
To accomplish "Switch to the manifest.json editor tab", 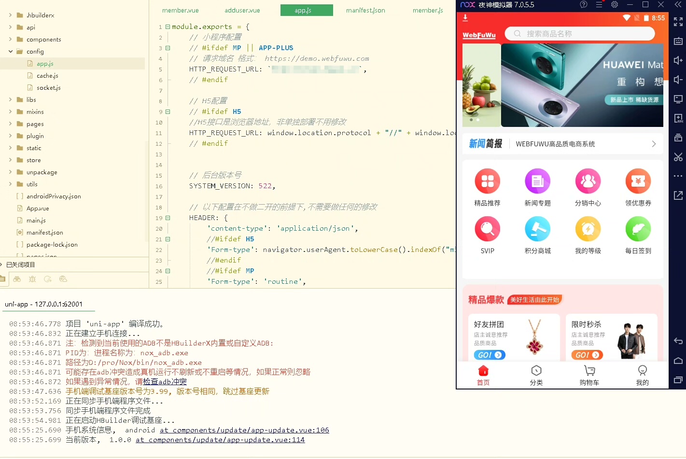I will 365,10.
